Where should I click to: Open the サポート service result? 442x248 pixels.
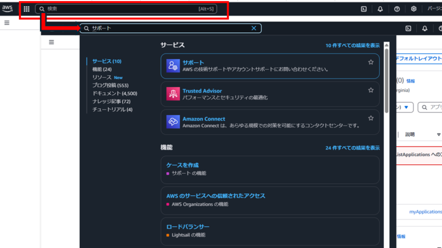270,66
